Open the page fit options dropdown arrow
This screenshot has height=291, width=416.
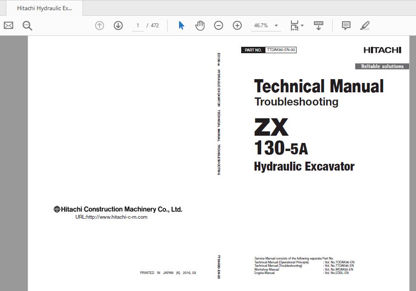[x=302, y=26]
